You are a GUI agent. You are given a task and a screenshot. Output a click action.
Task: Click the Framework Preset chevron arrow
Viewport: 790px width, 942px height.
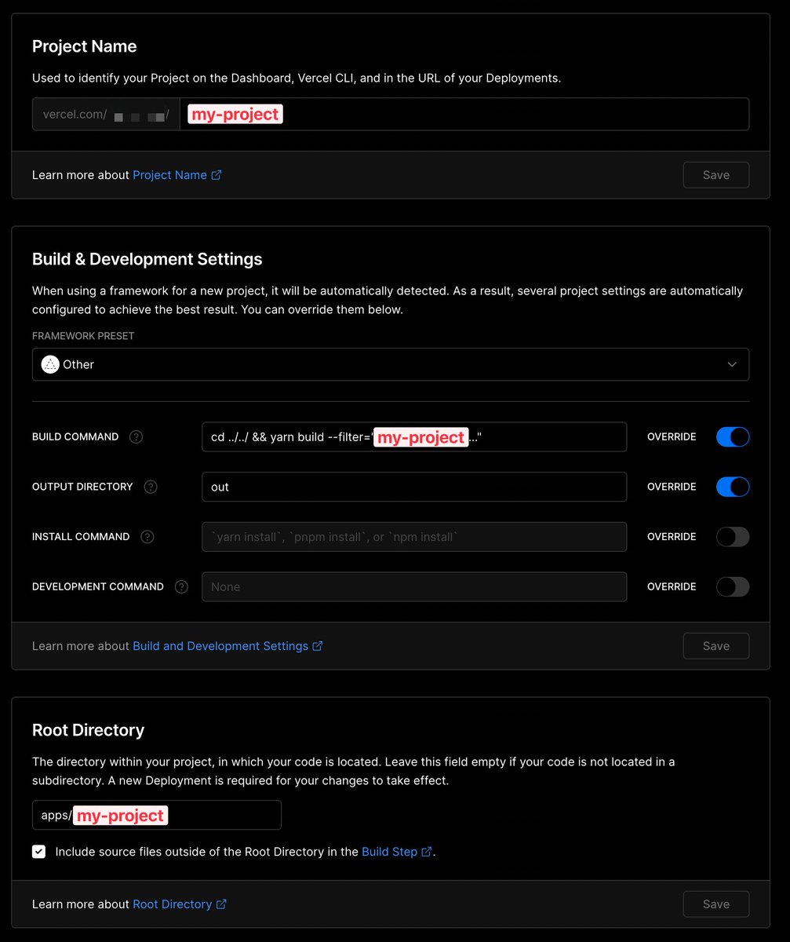coord(732,364)
